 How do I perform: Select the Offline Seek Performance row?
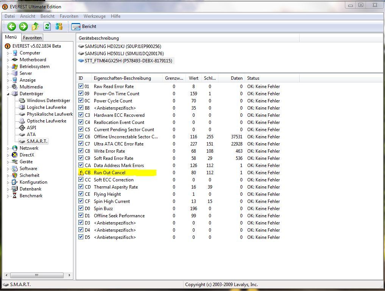(x=179, y=215)
